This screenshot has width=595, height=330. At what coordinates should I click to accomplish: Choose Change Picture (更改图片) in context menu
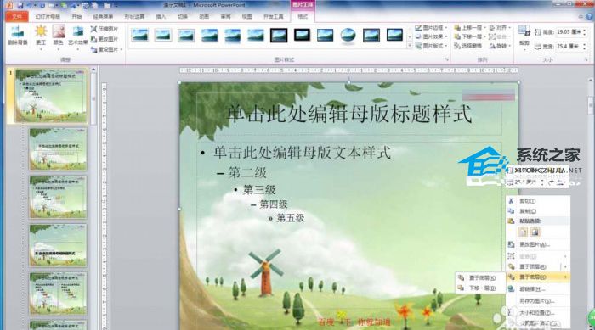pyautogui.click(x=538, y=245)
